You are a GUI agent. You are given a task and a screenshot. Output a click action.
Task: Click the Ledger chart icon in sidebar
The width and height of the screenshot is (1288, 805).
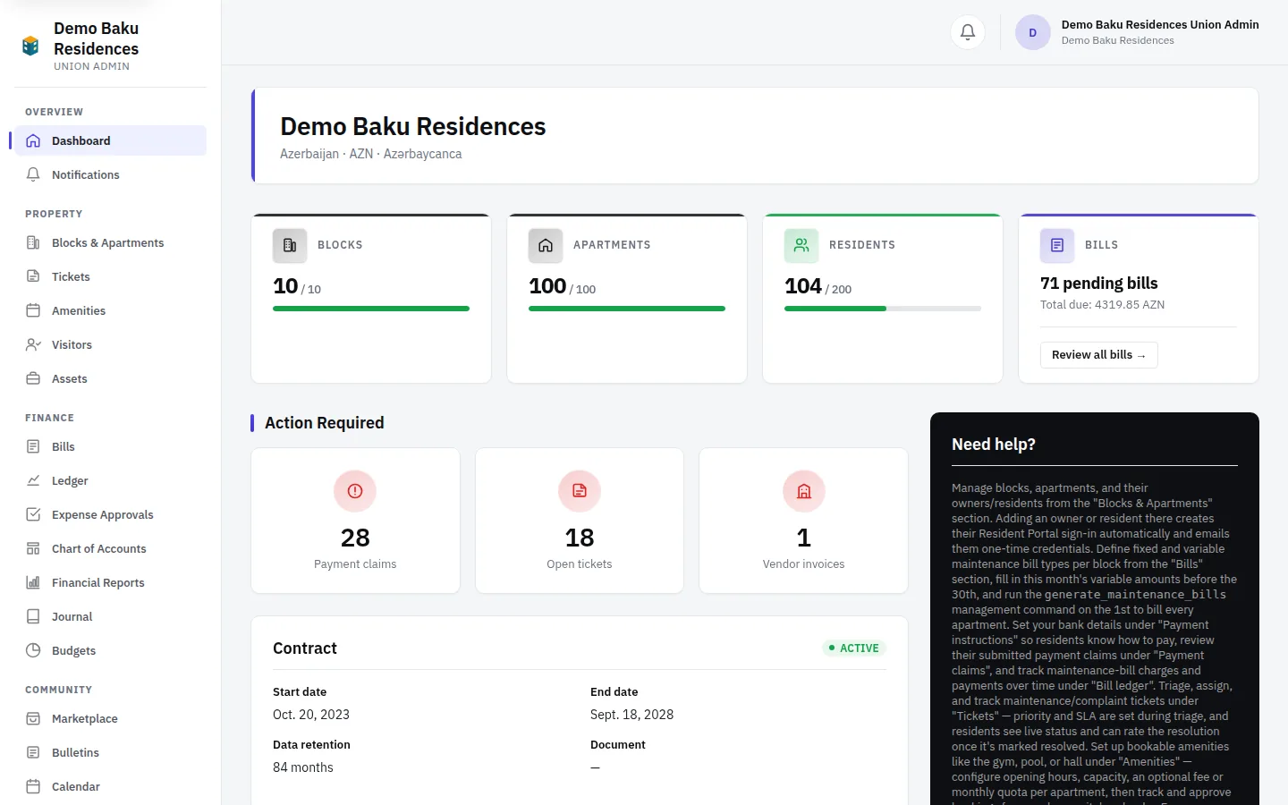tap(33, 480)
